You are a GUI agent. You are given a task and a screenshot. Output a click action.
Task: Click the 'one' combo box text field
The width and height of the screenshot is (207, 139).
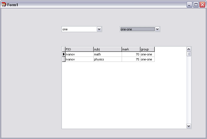point(79,29)
